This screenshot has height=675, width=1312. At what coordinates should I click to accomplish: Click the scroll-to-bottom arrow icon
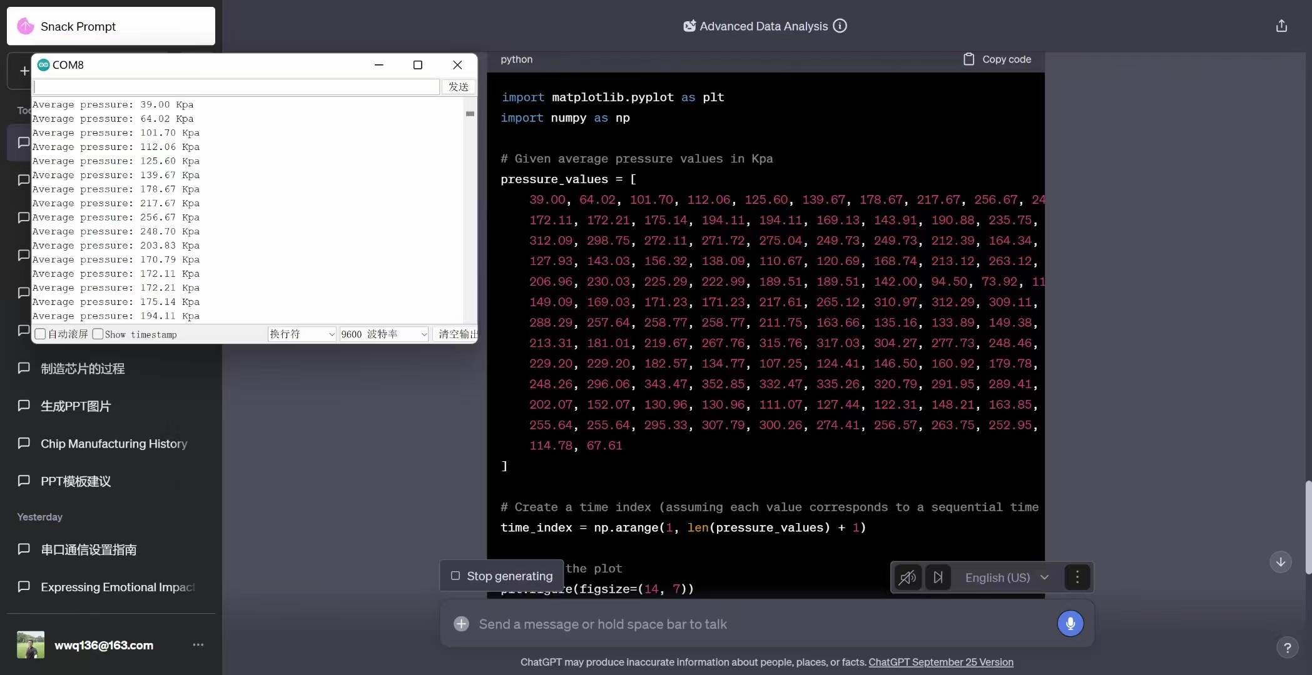(1281, 561)
